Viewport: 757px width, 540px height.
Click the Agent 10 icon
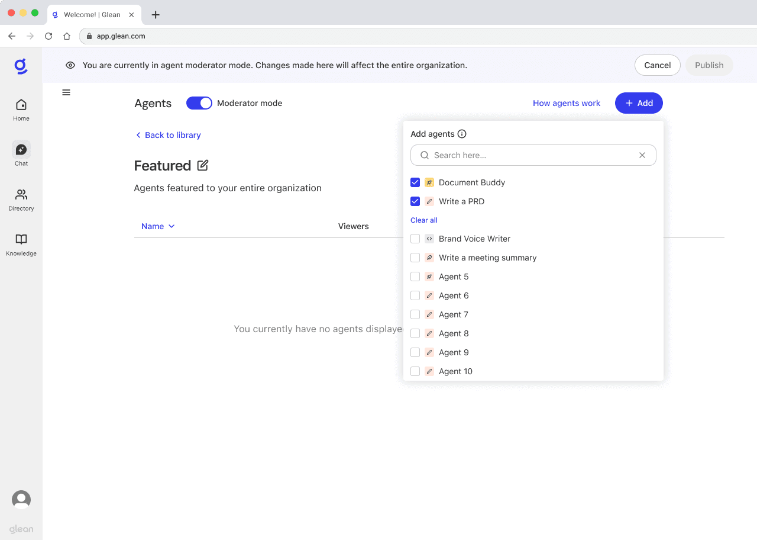[429, 371]
